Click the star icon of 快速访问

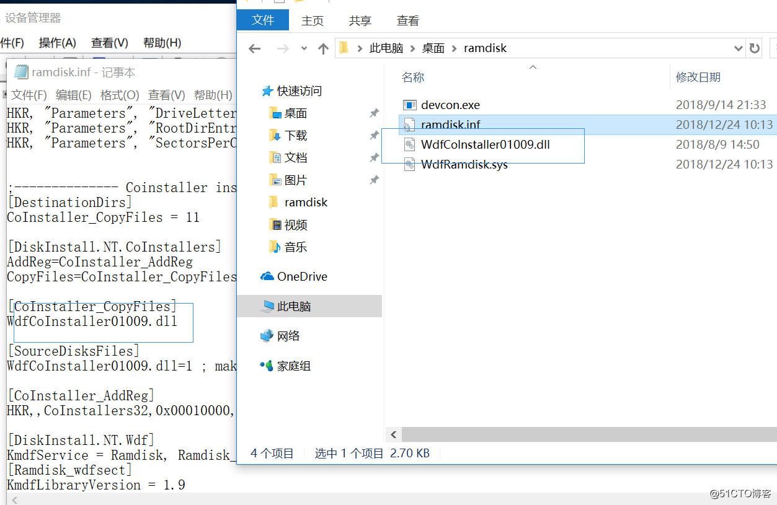pos(267,91)
